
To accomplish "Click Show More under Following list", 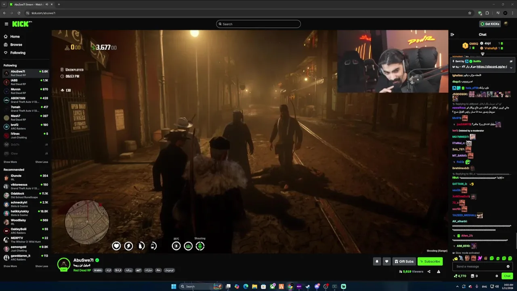I will coord(10,162).
